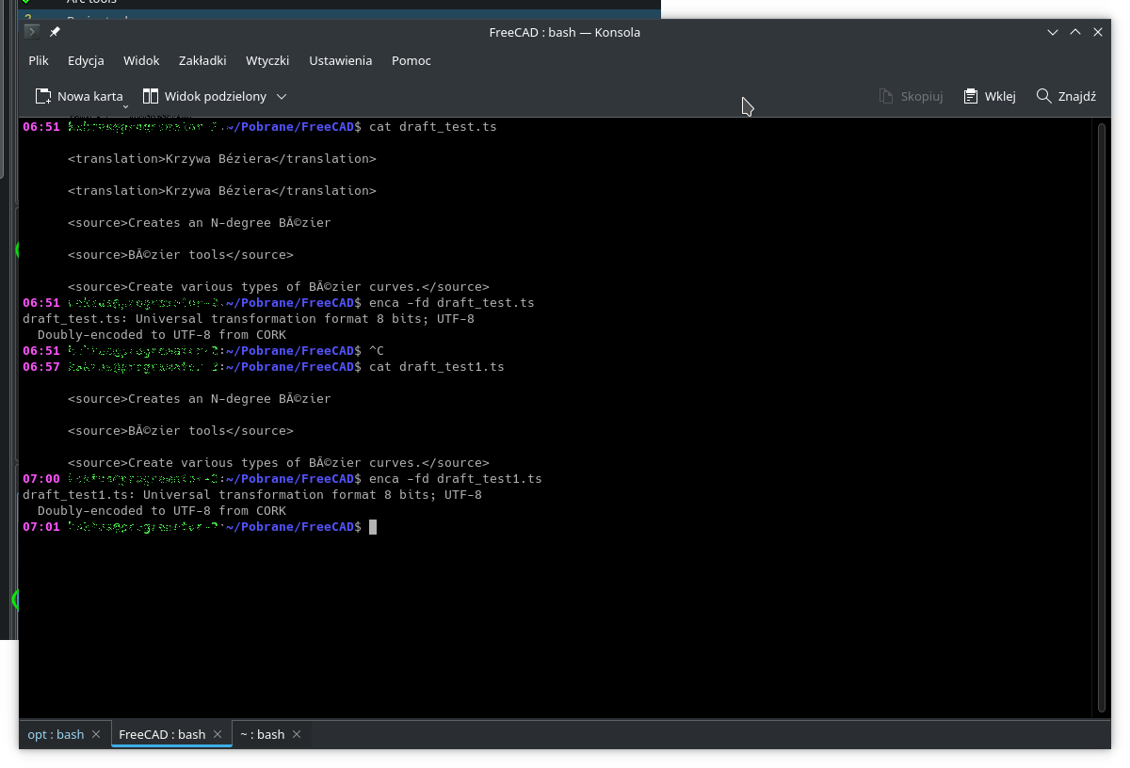
Task: Expand the Widok podzielony chevron menu
Action: [x=281, y=97]
